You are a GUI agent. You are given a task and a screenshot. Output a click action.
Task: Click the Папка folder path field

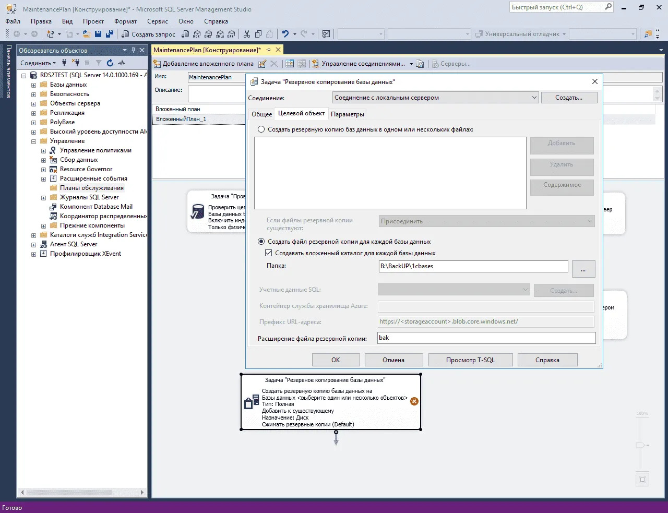[x=473, y=266]
